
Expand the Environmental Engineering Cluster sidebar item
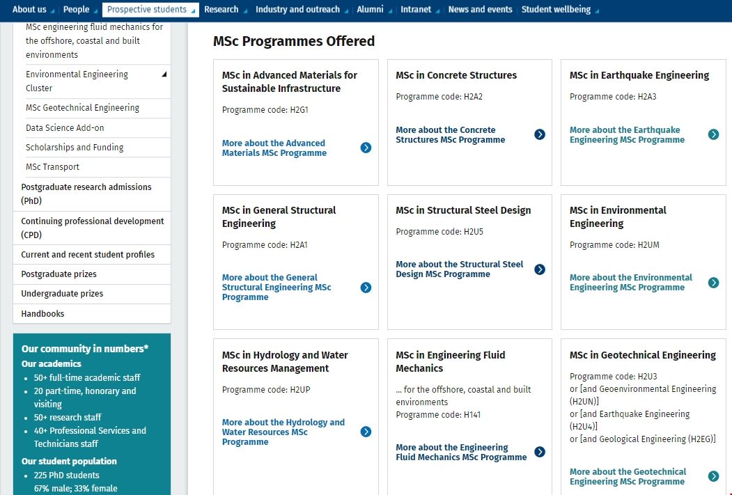tap(164, 74)
